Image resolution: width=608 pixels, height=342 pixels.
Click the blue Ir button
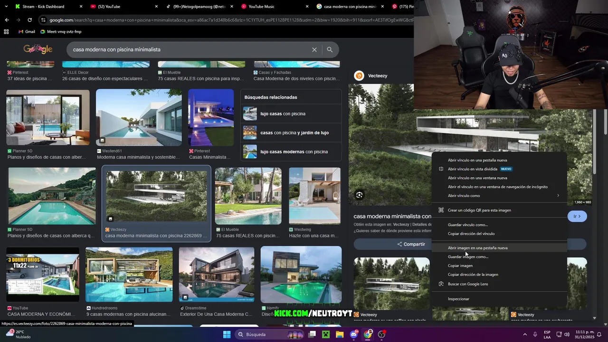pyautogui.click(x=577, y=216)
